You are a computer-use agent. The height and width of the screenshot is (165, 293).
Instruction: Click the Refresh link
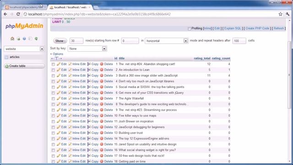(x=279, y=28)
